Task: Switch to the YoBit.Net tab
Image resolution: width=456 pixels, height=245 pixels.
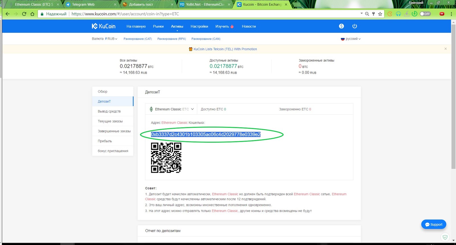Action: pos(205,5)
